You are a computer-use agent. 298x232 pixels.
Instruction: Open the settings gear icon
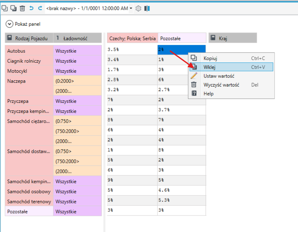[138, 8]
